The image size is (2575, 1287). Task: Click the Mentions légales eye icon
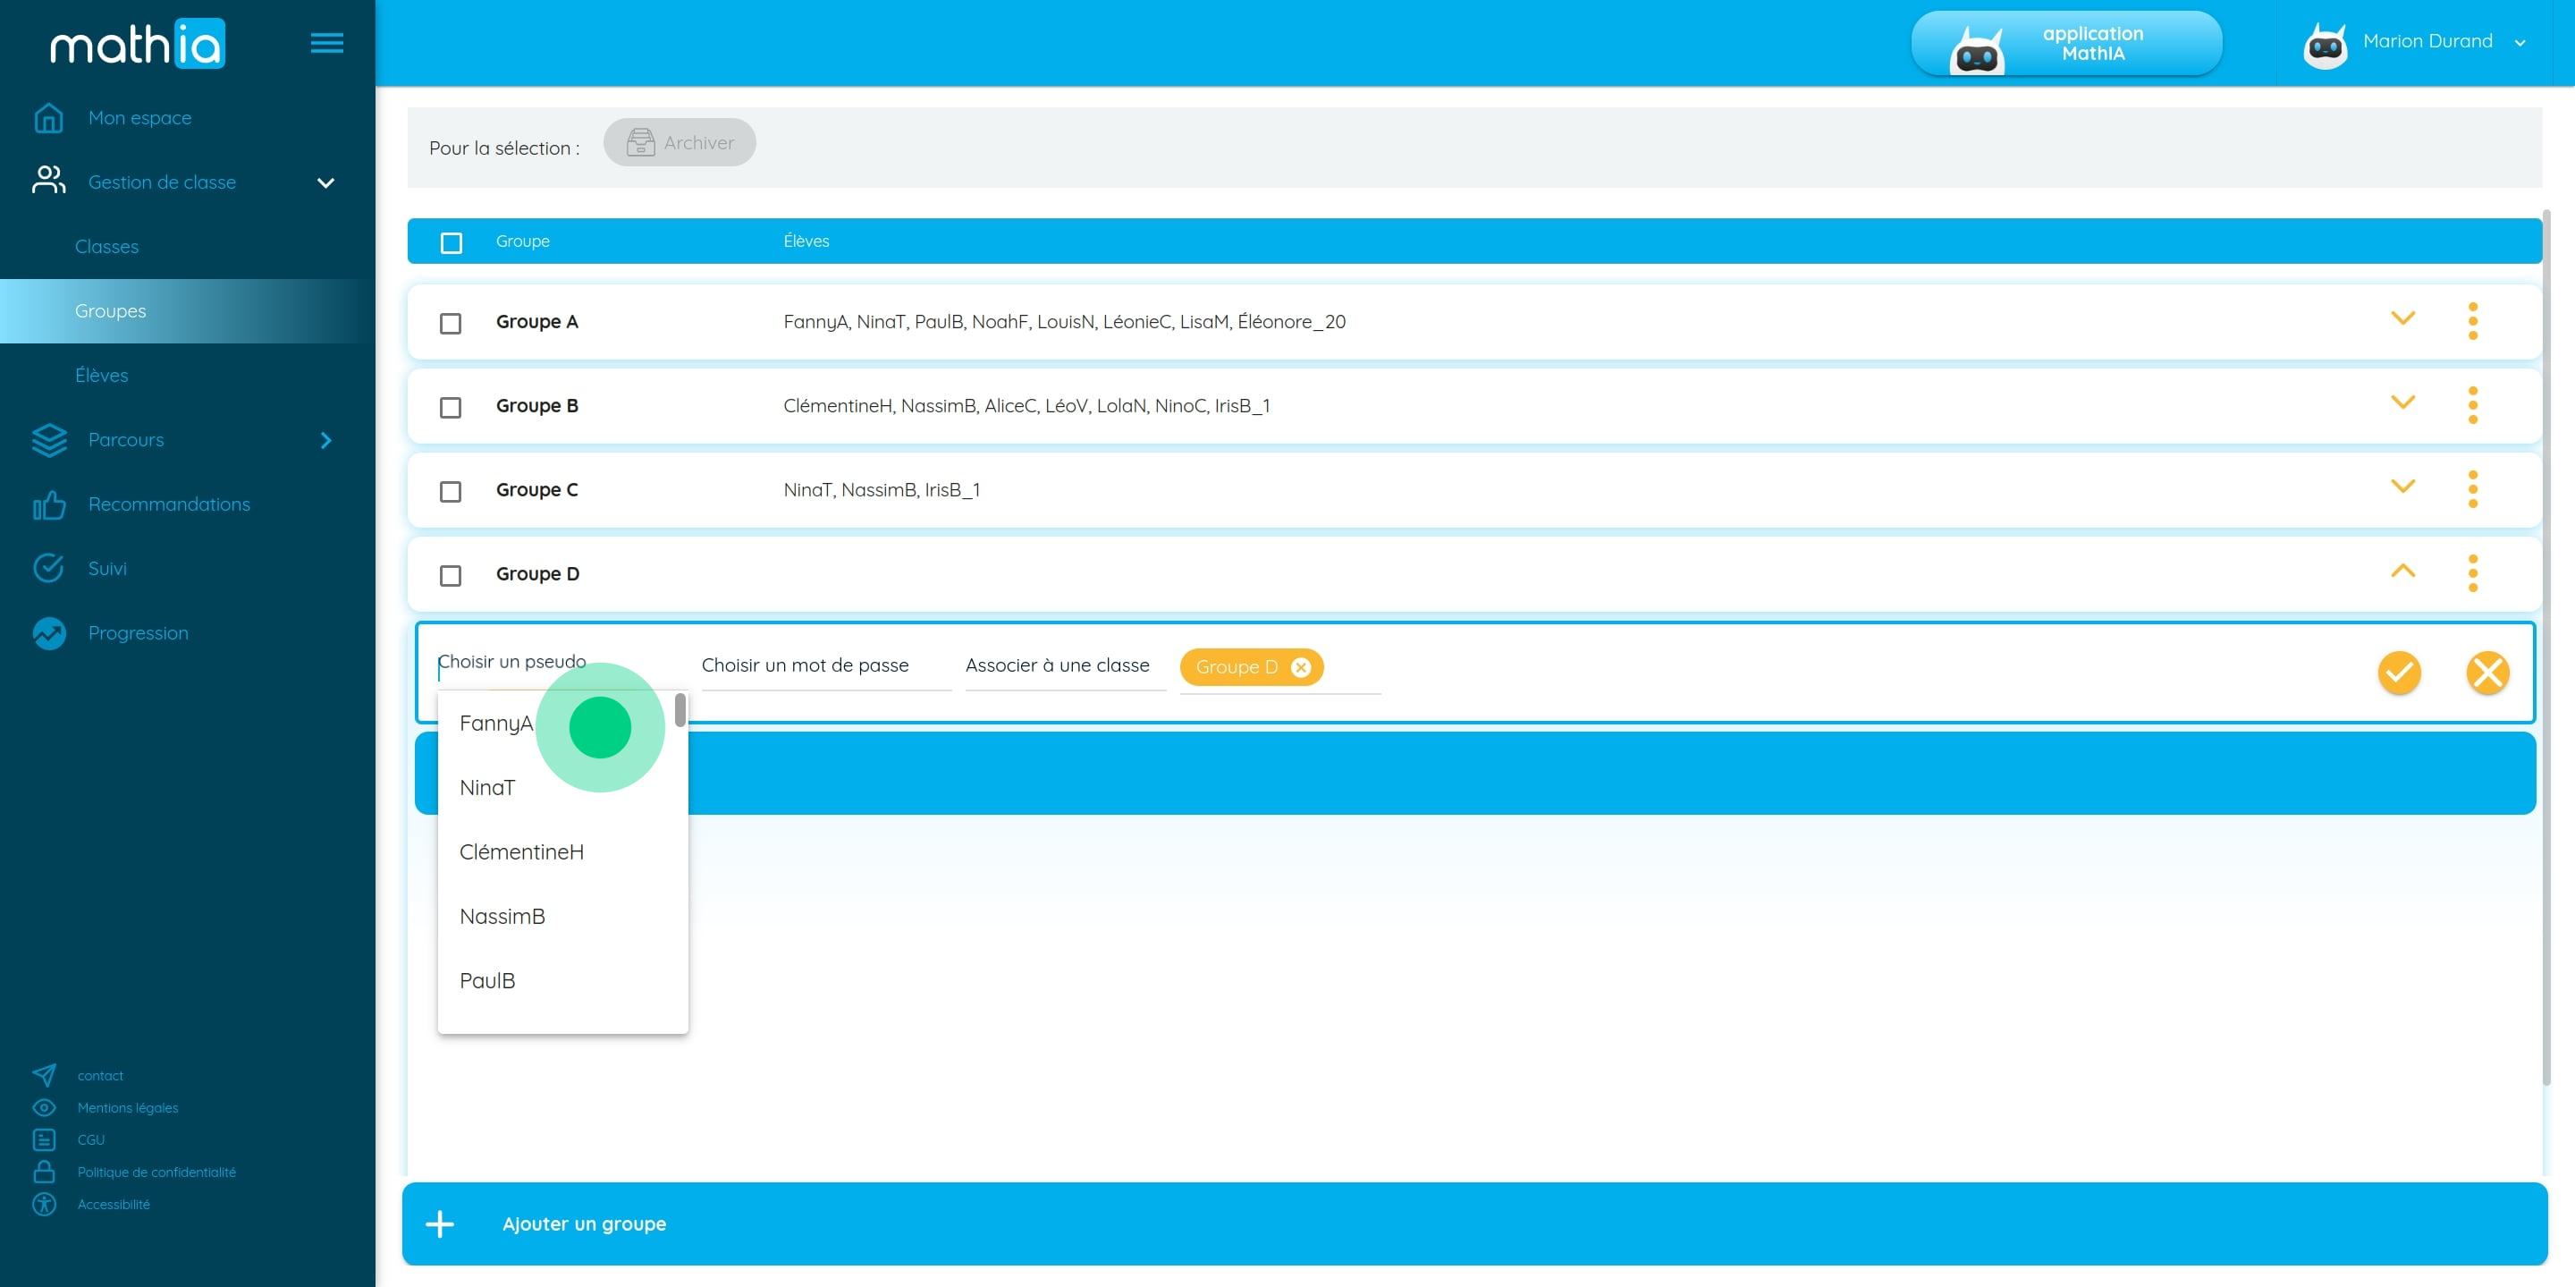point(44,1107)
